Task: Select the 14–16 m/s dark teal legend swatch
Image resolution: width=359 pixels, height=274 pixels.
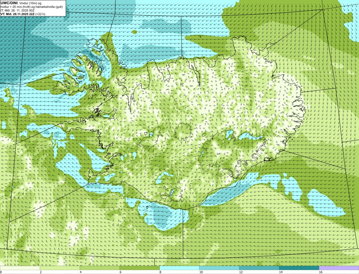Action: pyautogui.click(x=299, y=268)
